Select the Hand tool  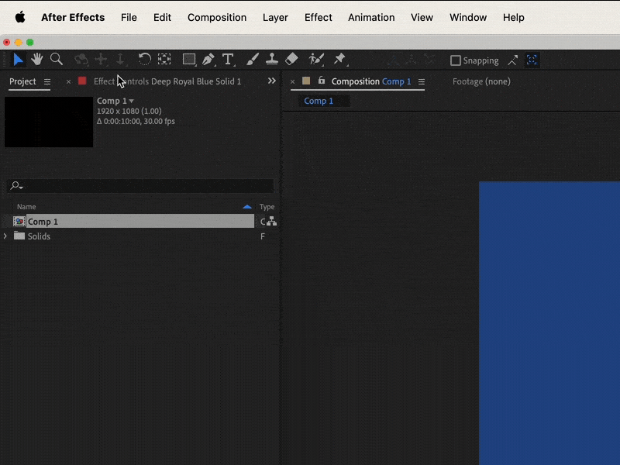pos(37,60)
